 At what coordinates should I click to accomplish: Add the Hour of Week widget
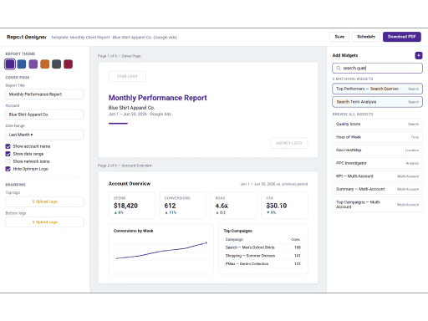[x=377, y=137]
